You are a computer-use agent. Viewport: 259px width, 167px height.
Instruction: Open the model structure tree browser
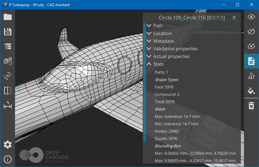click(x=8, y=46)
